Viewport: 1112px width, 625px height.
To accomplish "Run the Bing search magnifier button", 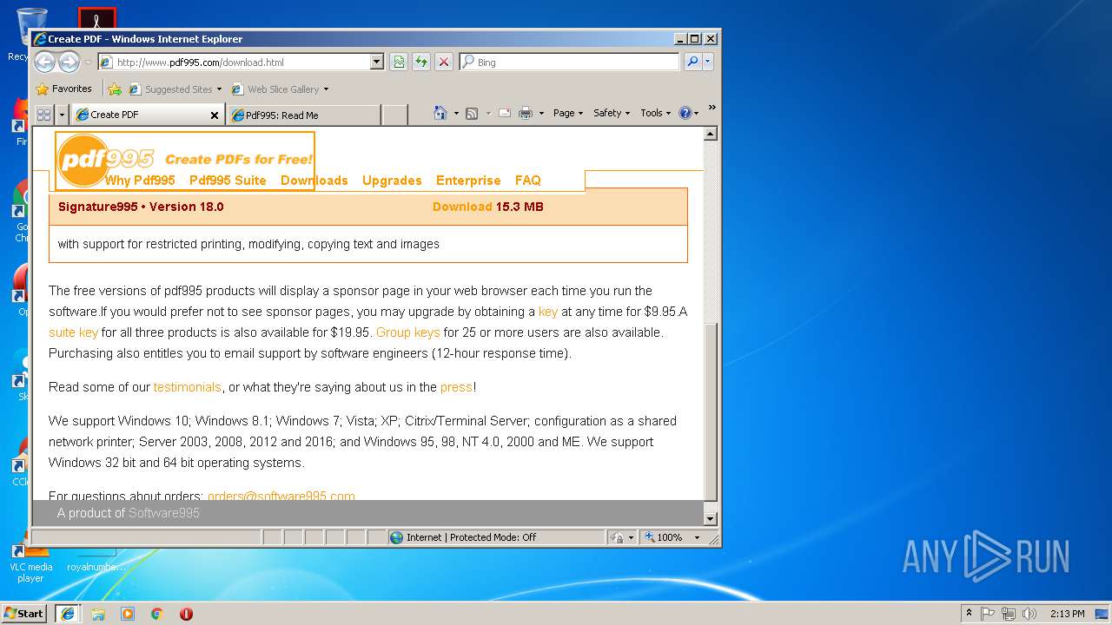I will click(x=692, y=62).
